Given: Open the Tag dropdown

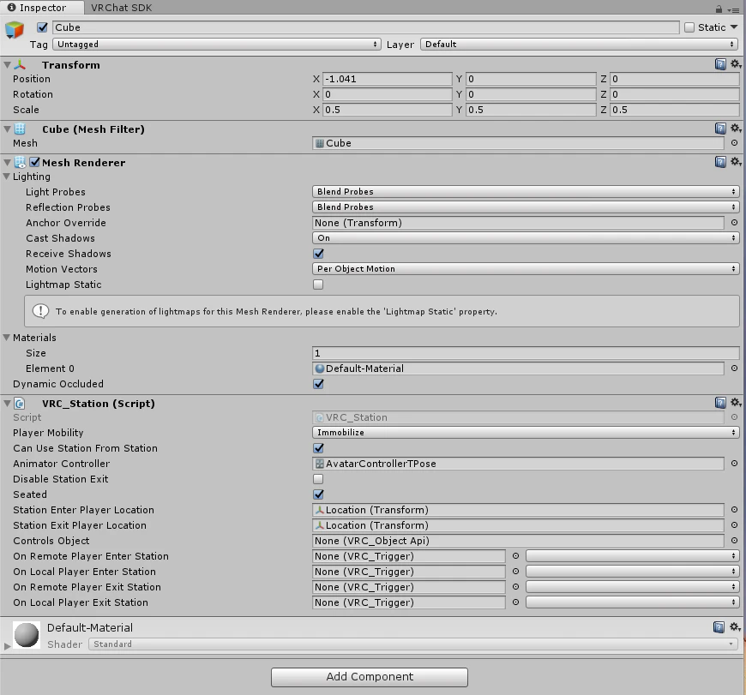Looking at the screenshot, I should point(217,45).
